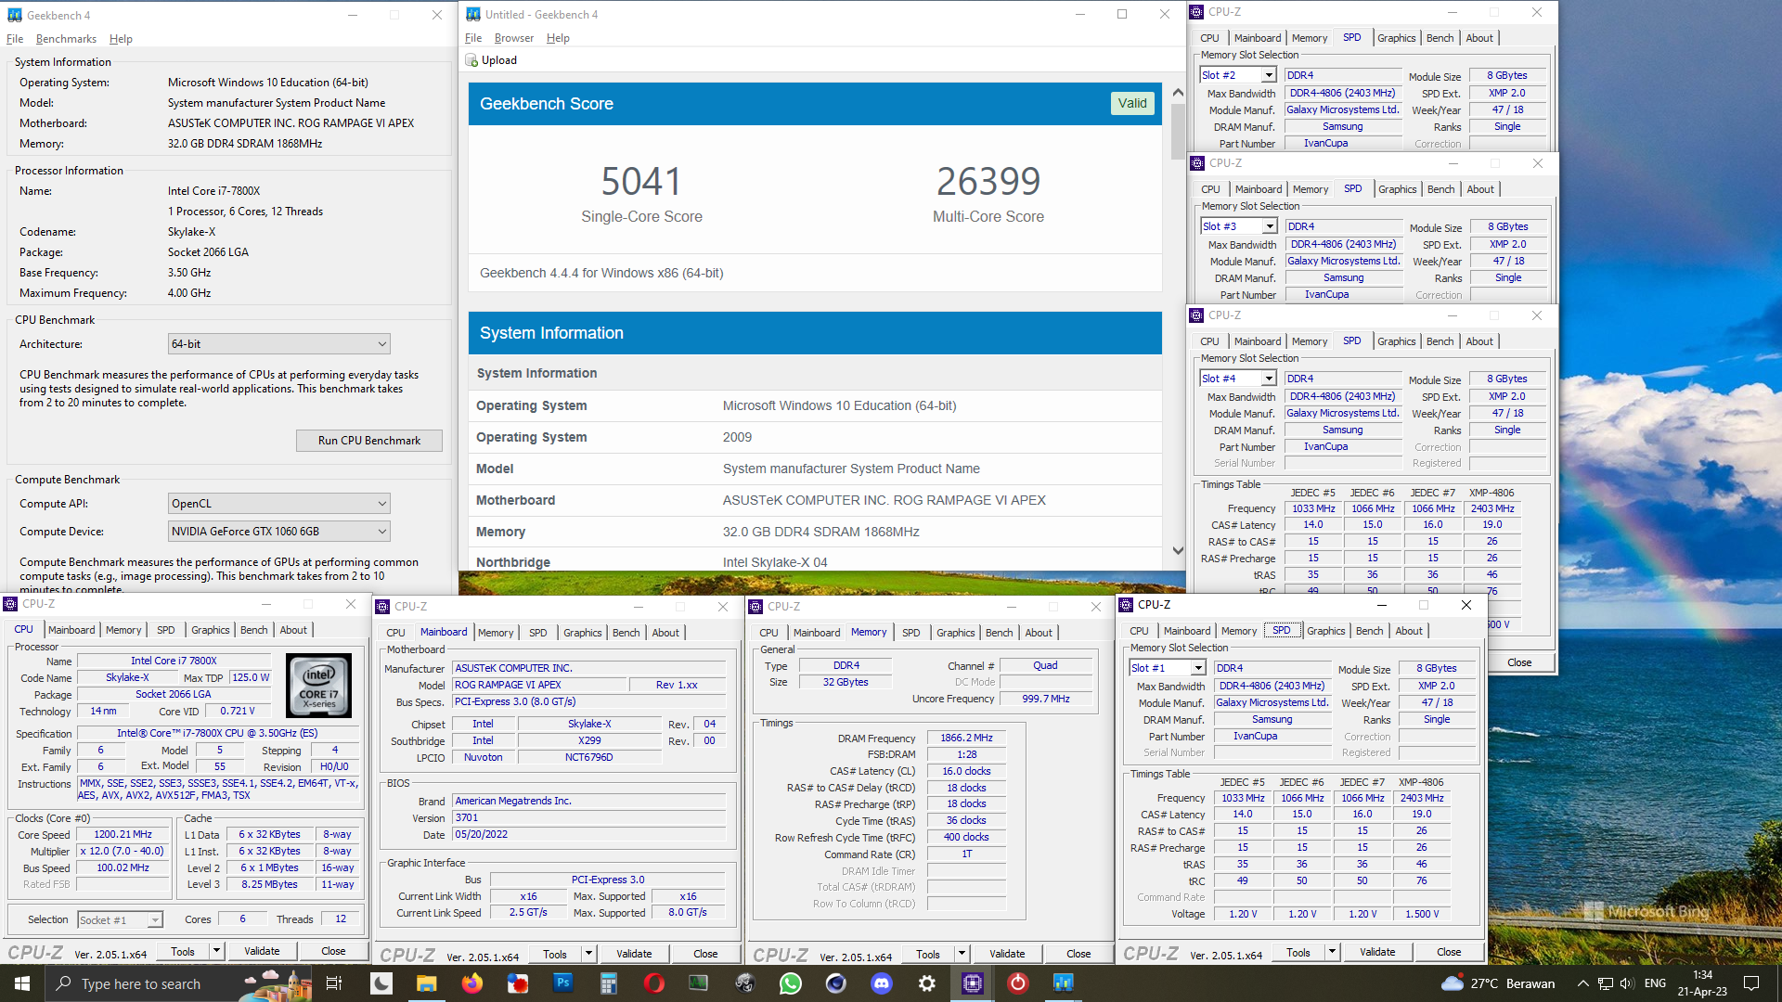
Task: Open the Cinebench sphere icon on taskbar
Action: tap(835, 983)
